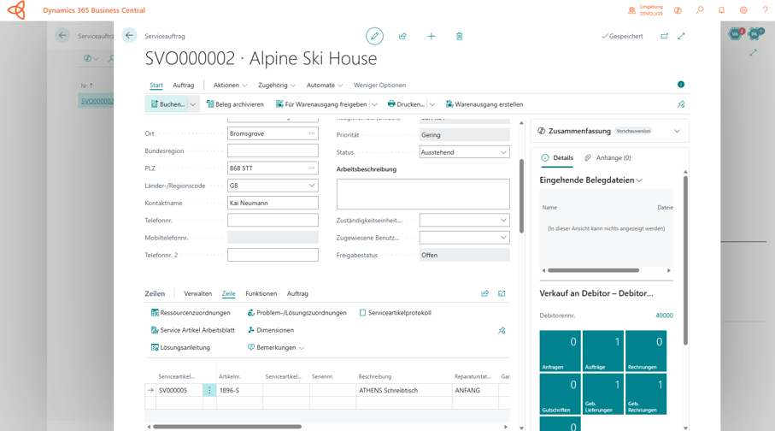Open the page in a new window
The height and width of the screenshot is (431, 775).
(x=664, y=36)
